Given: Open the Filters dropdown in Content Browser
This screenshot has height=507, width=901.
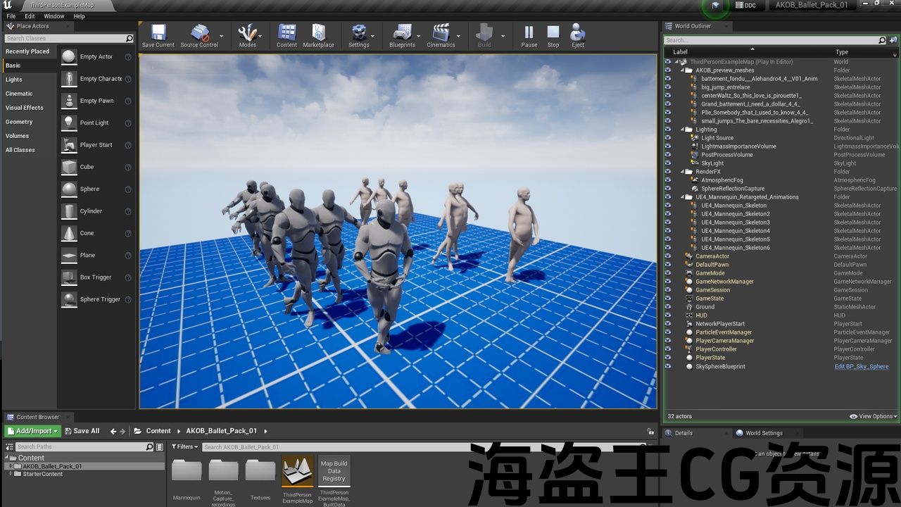Looking at the screenshot, I should (x=184, y=446).
